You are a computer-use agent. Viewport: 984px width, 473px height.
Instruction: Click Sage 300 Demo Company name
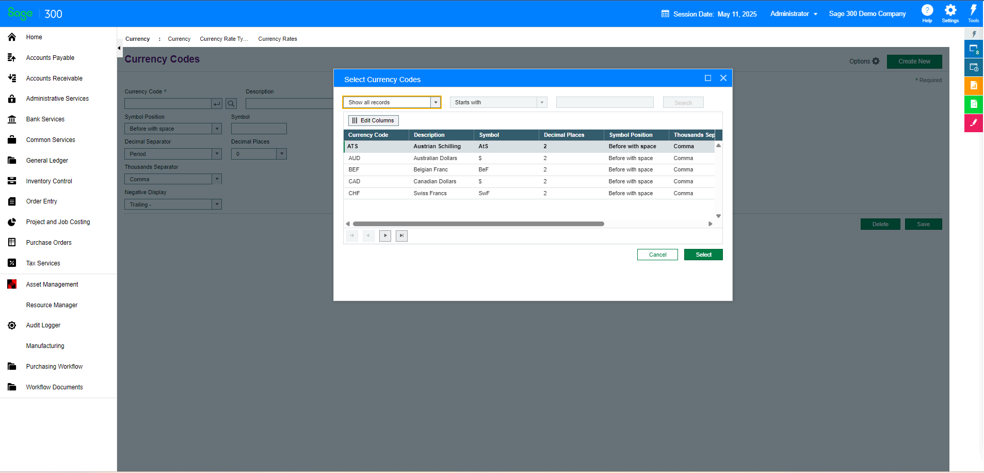[867, 14]
